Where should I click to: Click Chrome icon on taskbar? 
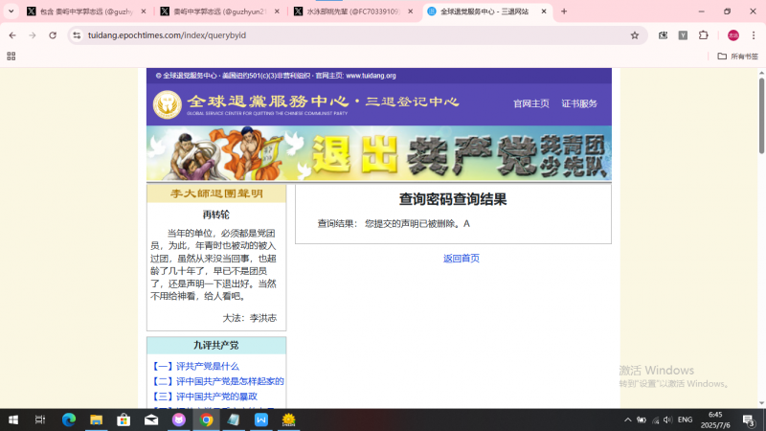(x=206, y=420)
